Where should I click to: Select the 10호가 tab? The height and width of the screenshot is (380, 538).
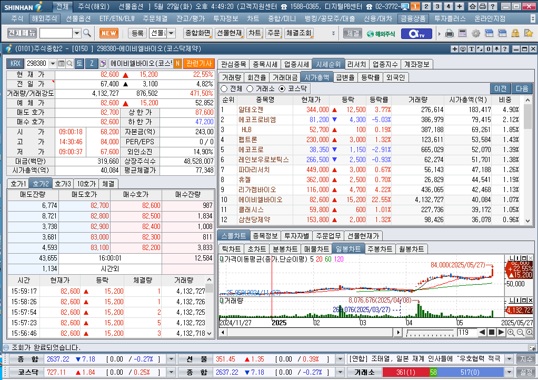86,184
